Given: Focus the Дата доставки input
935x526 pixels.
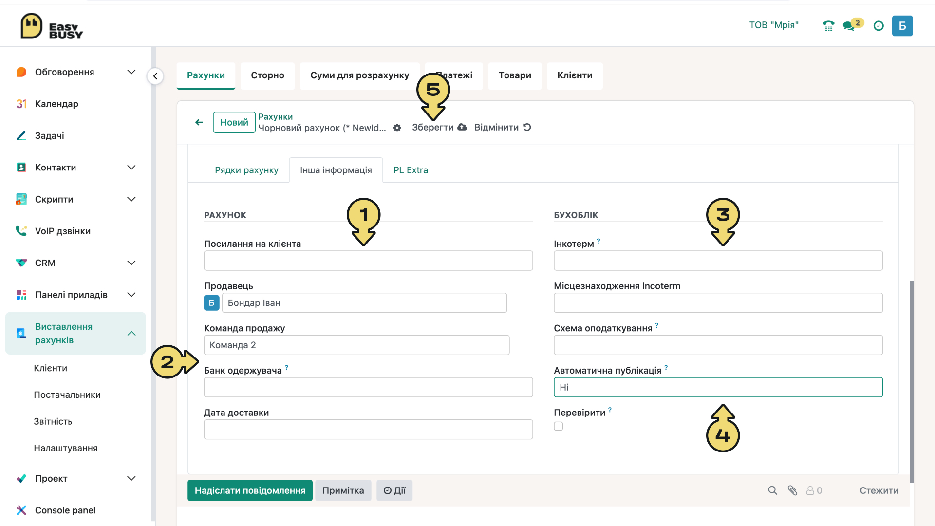Looking at the screenshot, I should [x=368, y=430].
